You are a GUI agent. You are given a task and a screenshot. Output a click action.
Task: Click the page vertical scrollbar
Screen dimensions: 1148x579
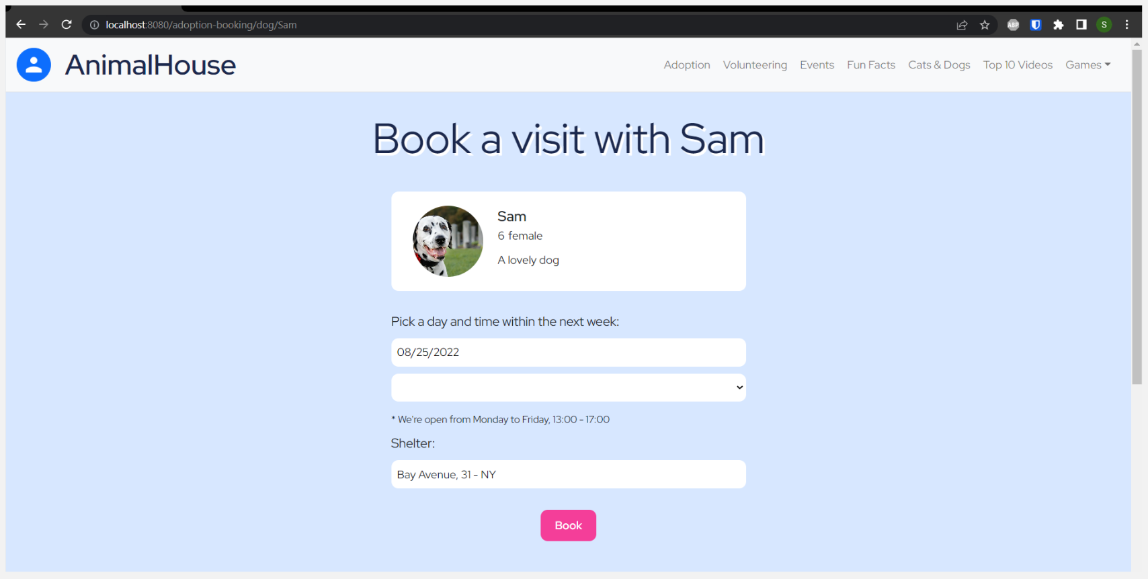pyautogui.click(x=1137, y=216)
